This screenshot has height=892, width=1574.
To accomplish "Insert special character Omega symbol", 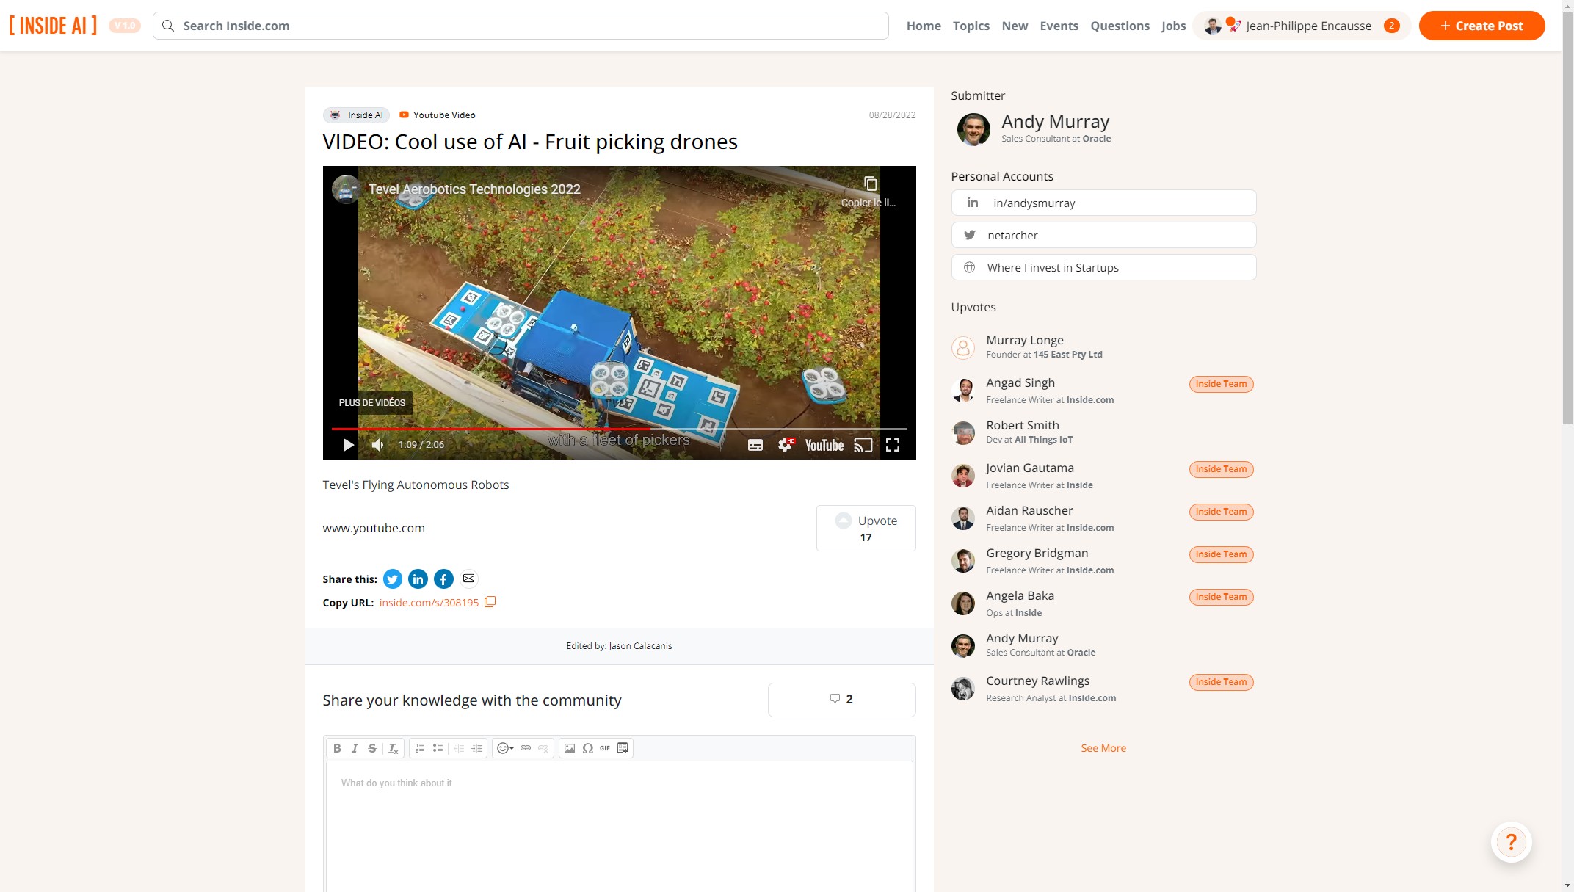I will tap(587, 748).
